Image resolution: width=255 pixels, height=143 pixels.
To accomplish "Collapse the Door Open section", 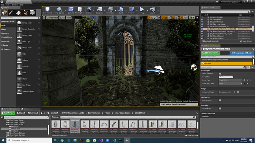I will (x=201, y=70).
